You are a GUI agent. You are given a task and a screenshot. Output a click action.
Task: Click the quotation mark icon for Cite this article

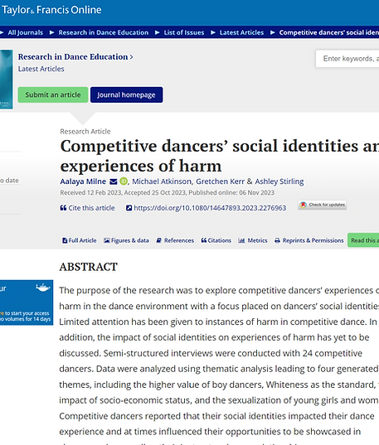(x=63, y=208)
